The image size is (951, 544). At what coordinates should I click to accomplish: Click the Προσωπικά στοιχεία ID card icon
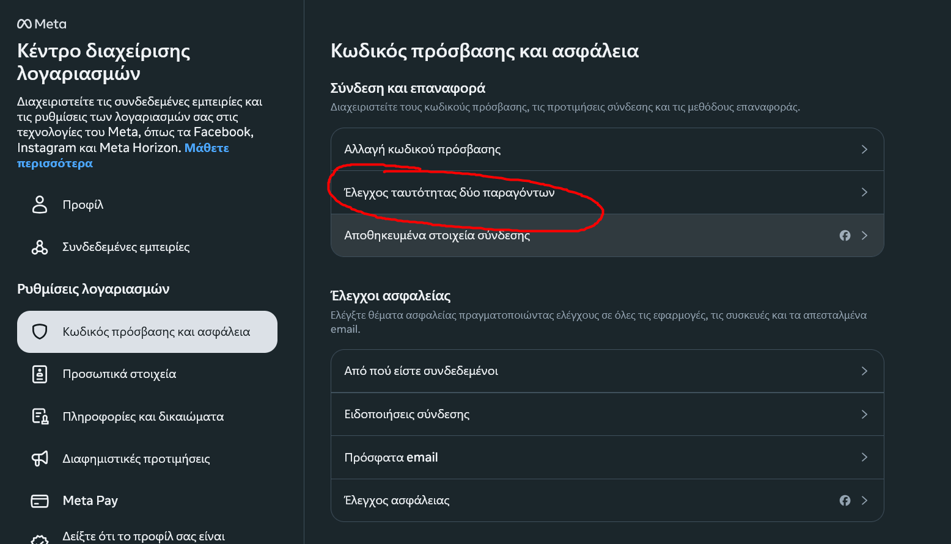click(40, 374)
